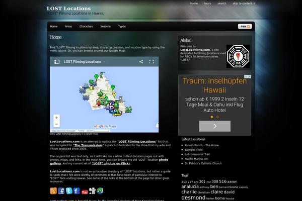
Task: Open the Characters navigation menu
Action: [x=86, y=26]
